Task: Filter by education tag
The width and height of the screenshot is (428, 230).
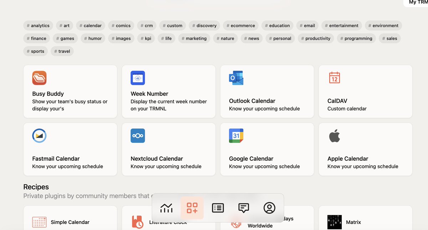Action: (277, 26)
